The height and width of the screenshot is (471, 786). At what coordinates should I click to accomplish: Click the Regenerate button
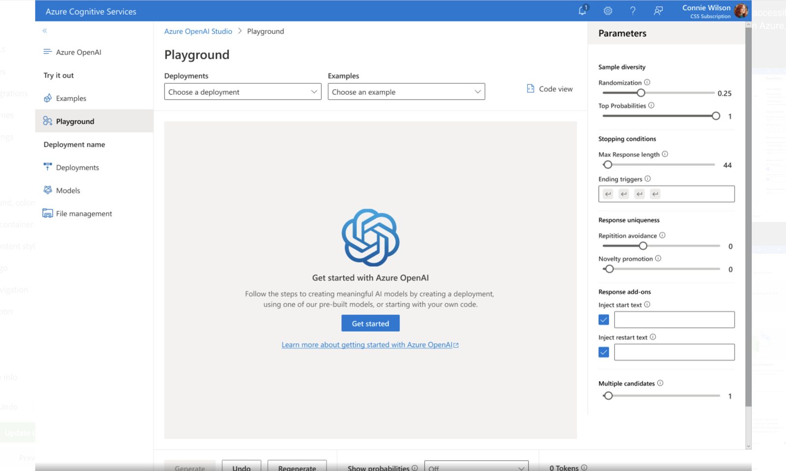tap(297, 466)
